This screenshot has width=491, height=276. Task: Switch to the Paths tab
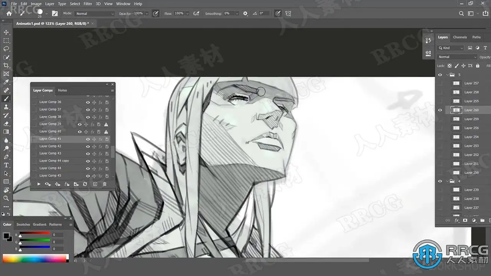point(476,37)
